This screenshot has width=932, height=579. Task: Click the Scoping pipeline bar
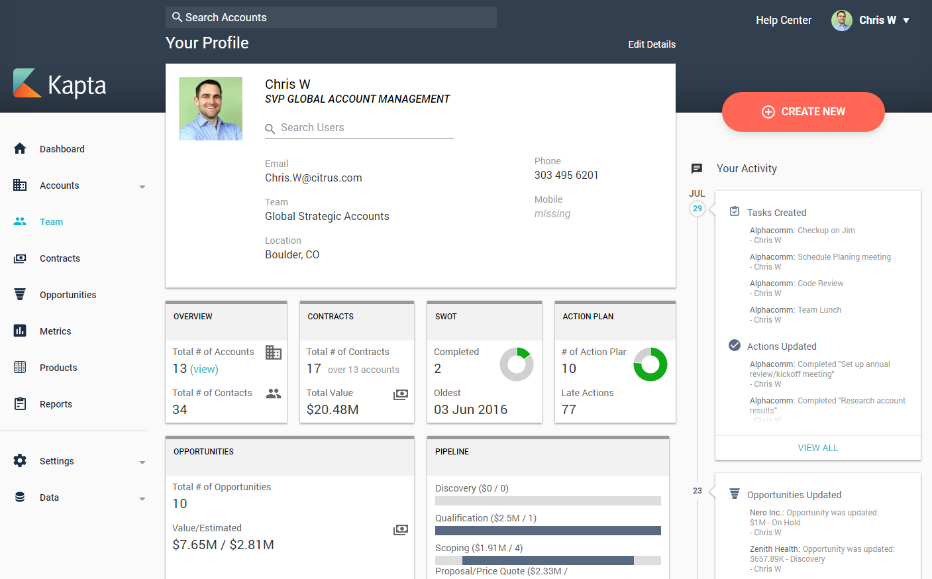(548, 560)
